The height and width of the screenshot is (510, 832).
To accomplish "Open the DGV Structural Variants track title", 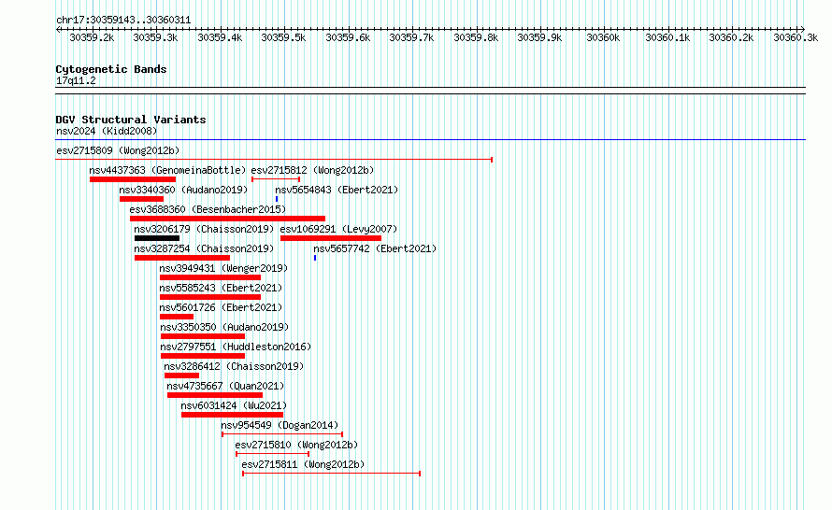I will pyautogui.click(x=131, y=120).
